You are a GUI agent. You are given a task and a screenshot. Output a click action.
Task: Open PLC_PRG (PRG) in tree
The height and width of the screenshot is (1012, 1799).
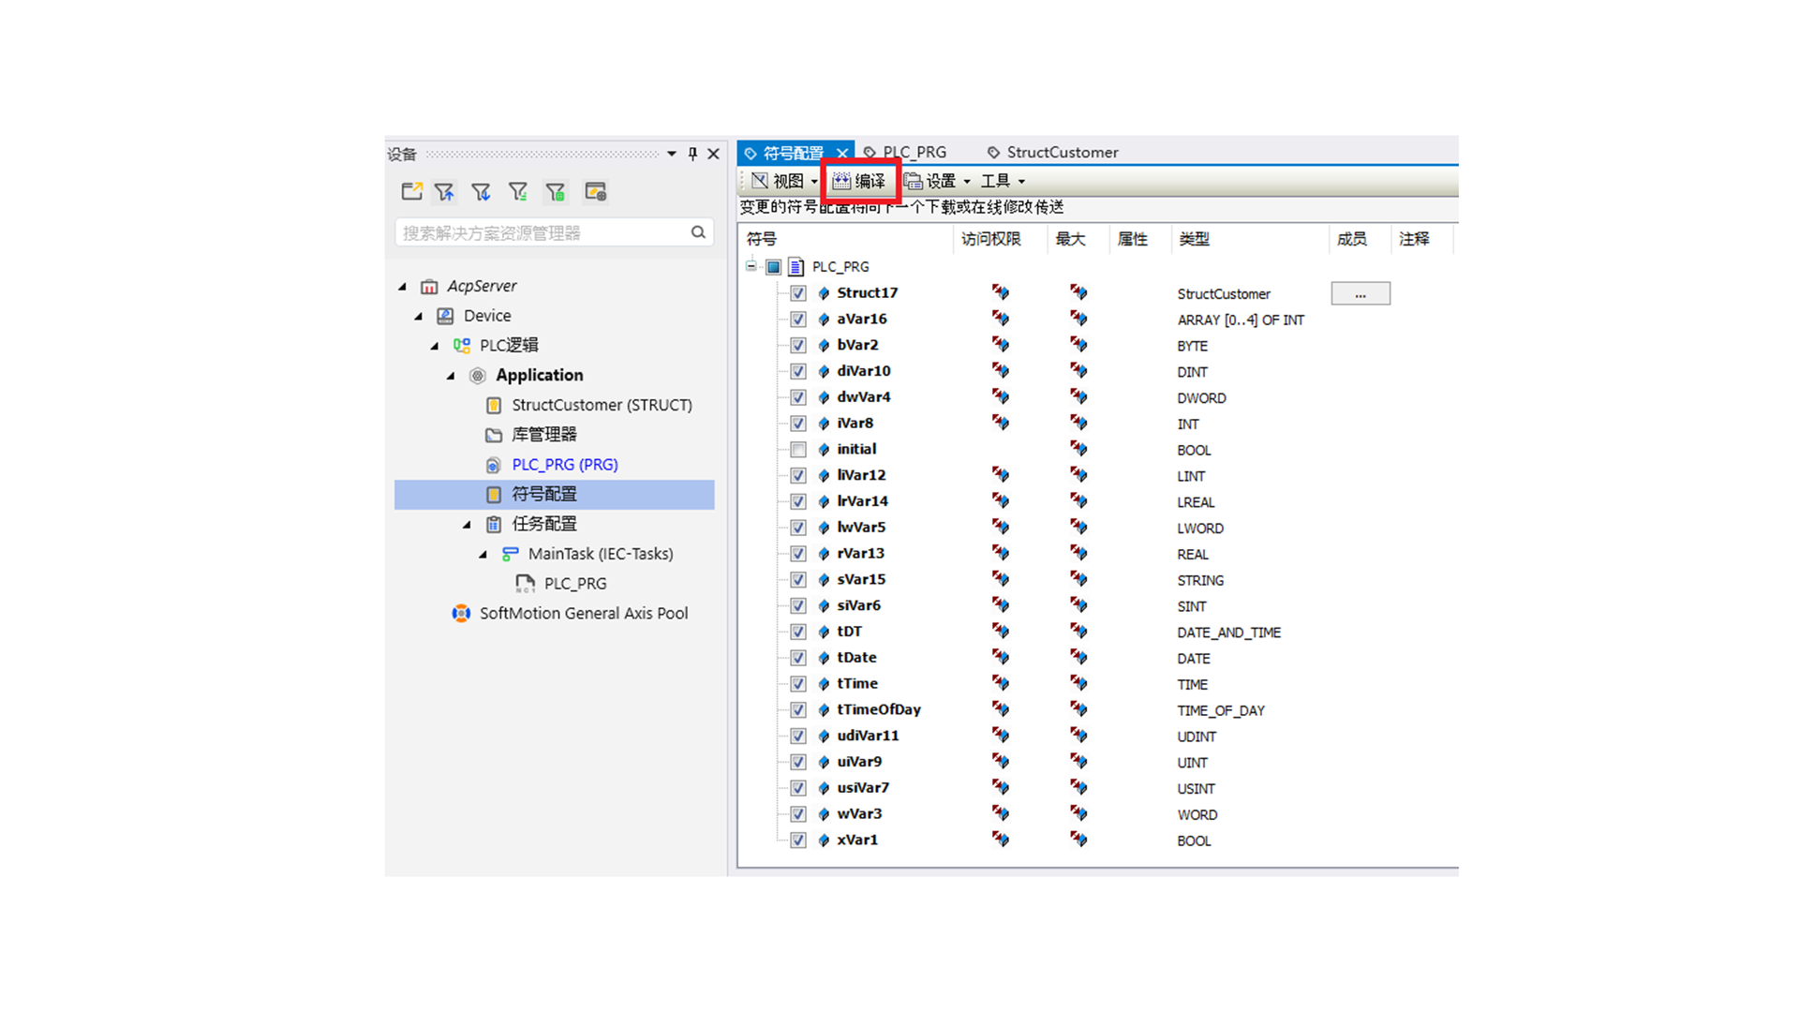[x=565, y=465]
